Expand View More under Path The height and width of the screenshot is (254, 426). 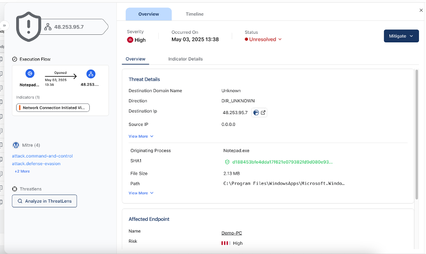click(x=141, y=193)
